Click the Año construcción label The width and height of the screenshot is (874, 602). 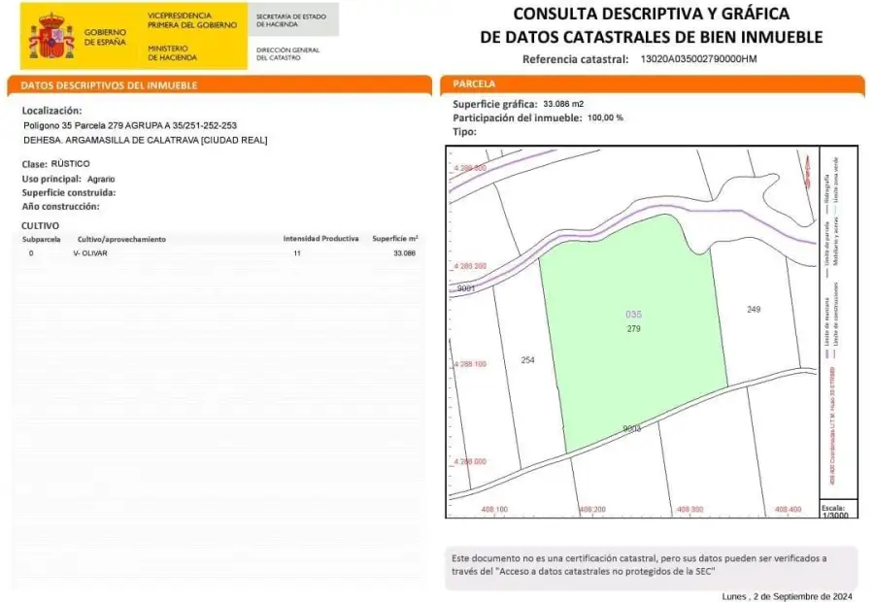[x=61, y=206]
